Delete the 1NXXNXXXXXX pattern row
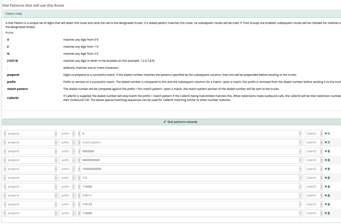Screen dimensions: 341x224 329,169
